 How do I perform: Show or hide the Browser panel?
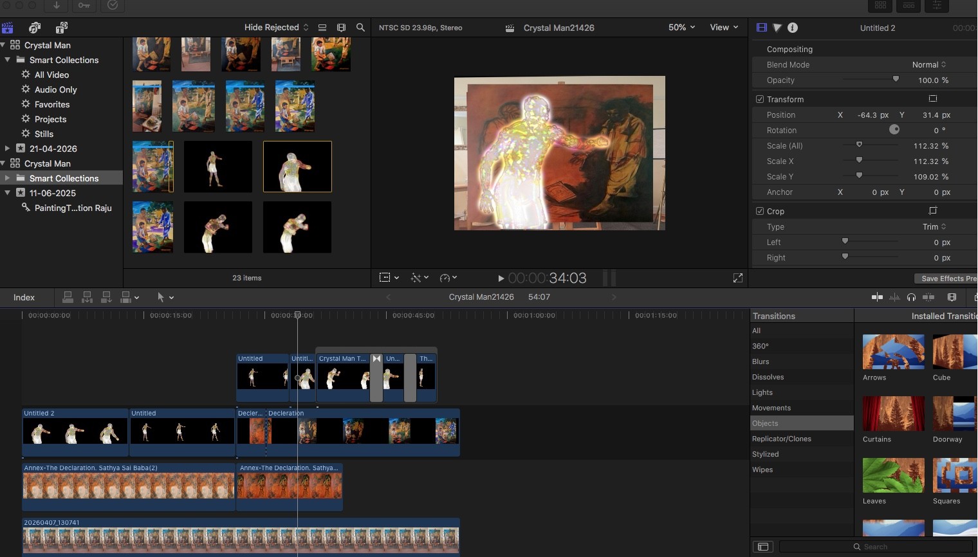[x=880, y=5]
